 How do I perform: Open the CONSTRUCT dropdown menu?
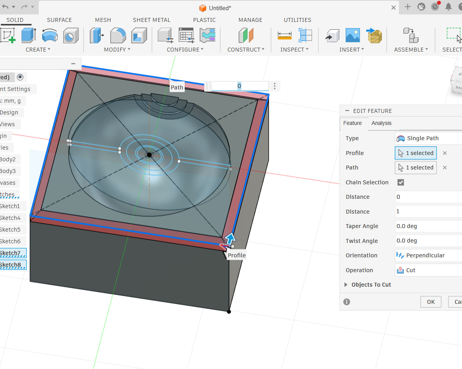click(x=246, y=50)
